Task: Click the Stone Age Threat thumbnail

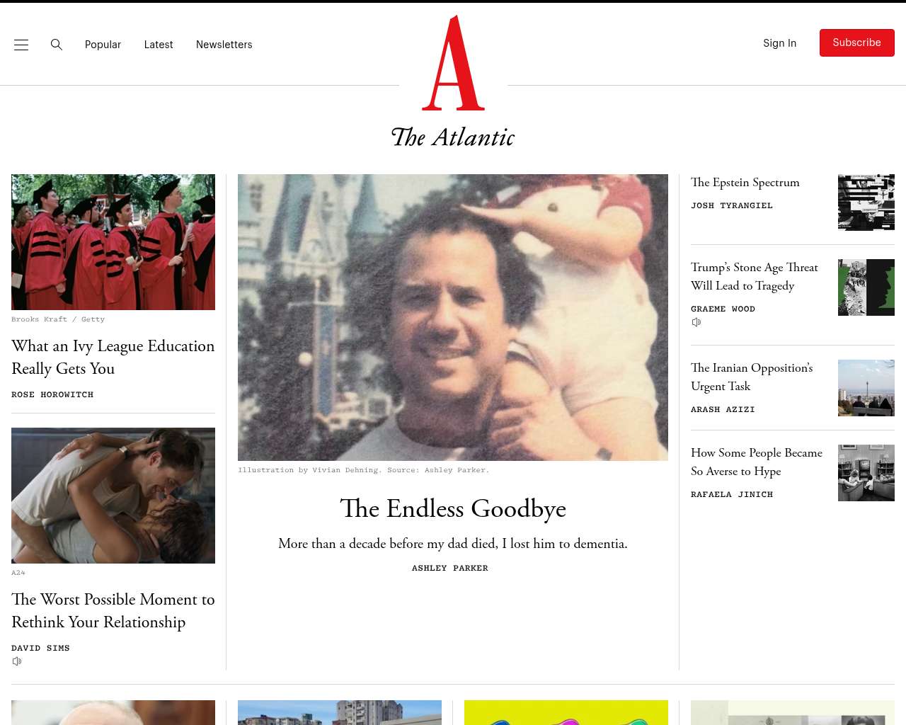Action: point(866,287)
